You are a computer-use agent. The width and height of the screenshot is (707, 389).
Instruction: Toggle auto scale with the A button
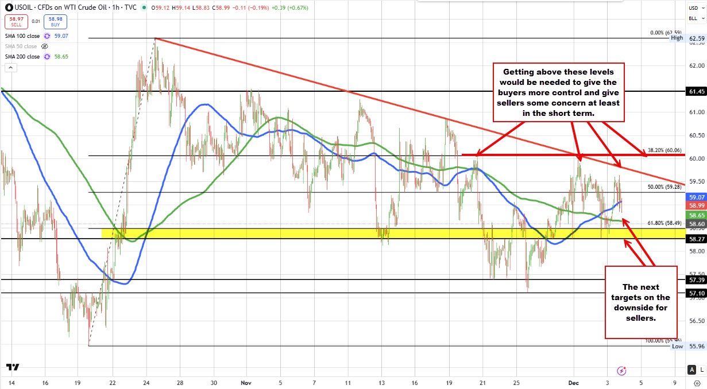(691, 370)
